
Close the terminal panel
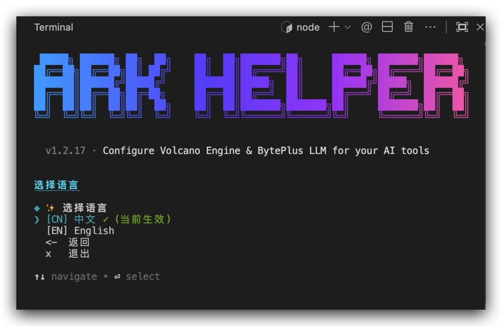[x=480, y=27]
